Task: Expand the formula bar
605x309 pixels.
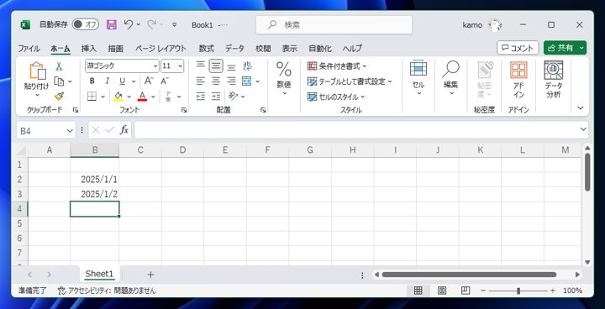Action: (x=583, y=129)
